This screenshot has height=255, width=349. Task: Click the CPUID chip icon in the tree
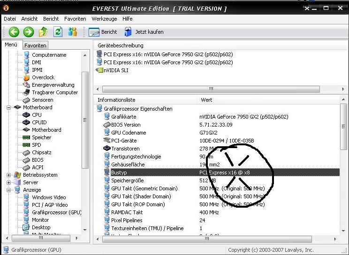pyautogui.click(x=26, y=122)
